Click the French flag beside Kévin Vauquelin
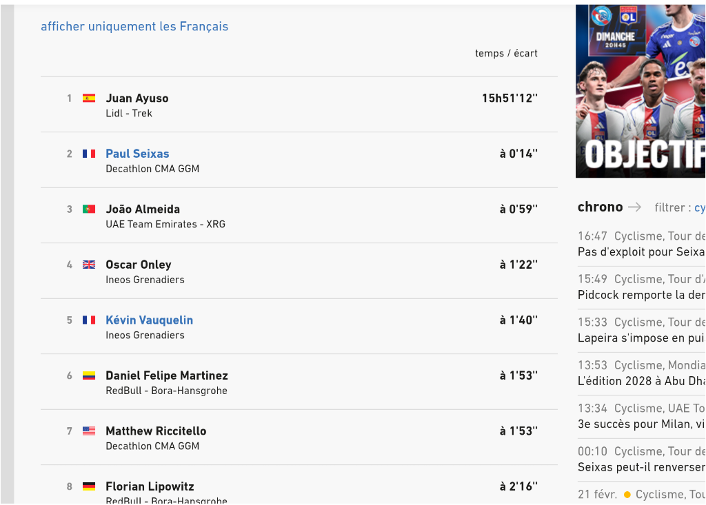 (x=89, y=320)
